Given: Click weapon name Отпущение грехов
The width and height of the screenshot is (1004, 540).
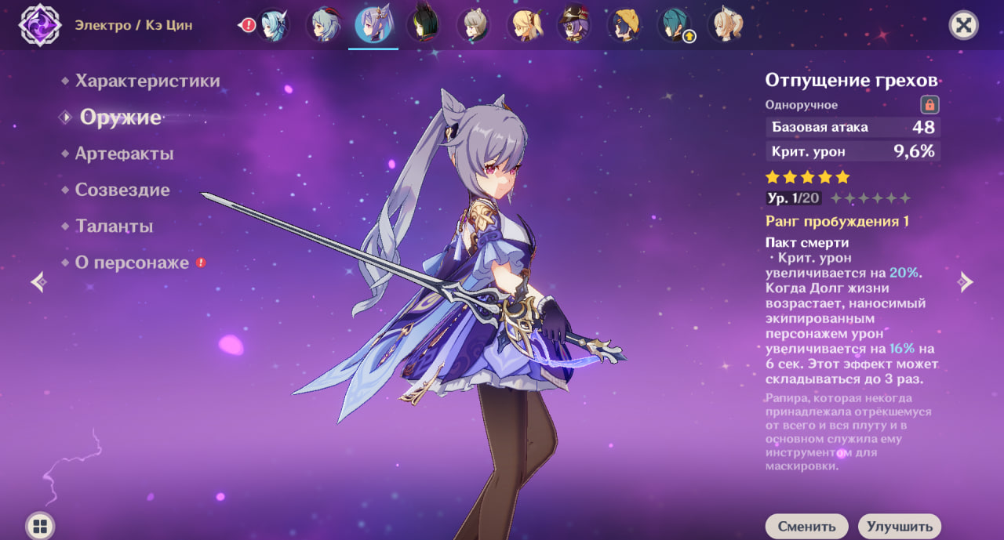Looking at the screenshot, I should coord(852,81).
